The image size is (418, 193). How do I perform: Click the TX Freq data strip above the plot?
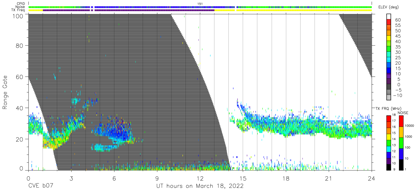click(x=200, y=10)
